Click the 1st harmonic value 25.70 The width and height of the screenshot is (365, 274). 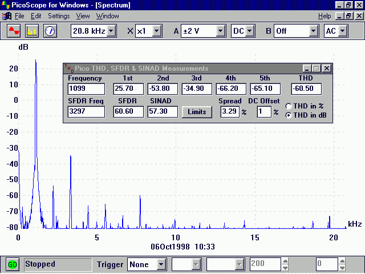tap(128, 89)
